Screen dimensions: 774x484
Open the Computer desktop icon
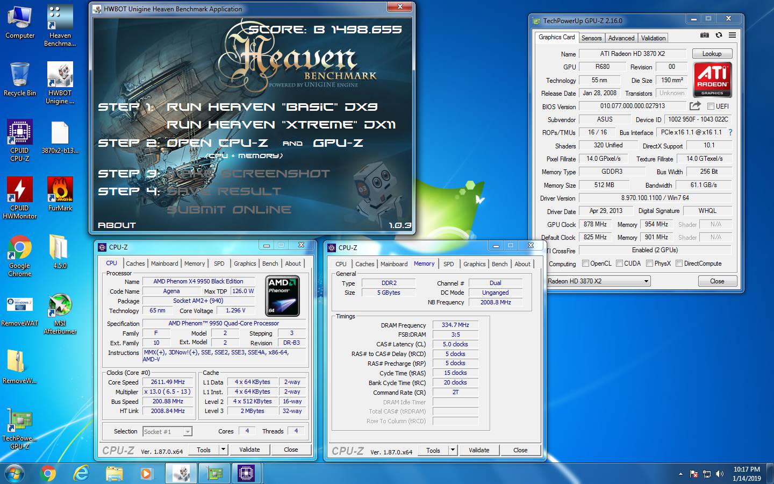click(x=20, y=22)
